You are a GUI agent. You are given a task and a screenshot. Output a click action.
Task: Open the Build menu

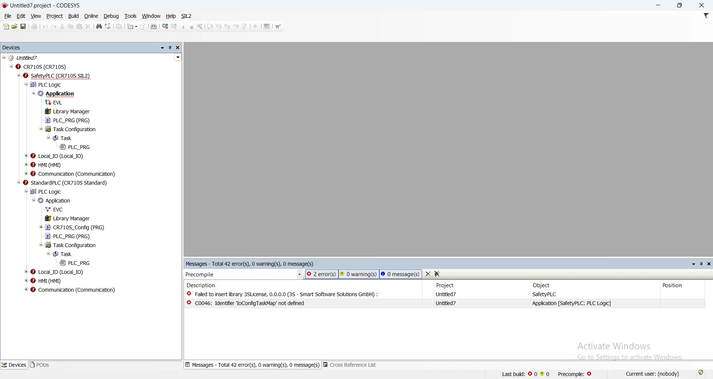coord(74,16)
